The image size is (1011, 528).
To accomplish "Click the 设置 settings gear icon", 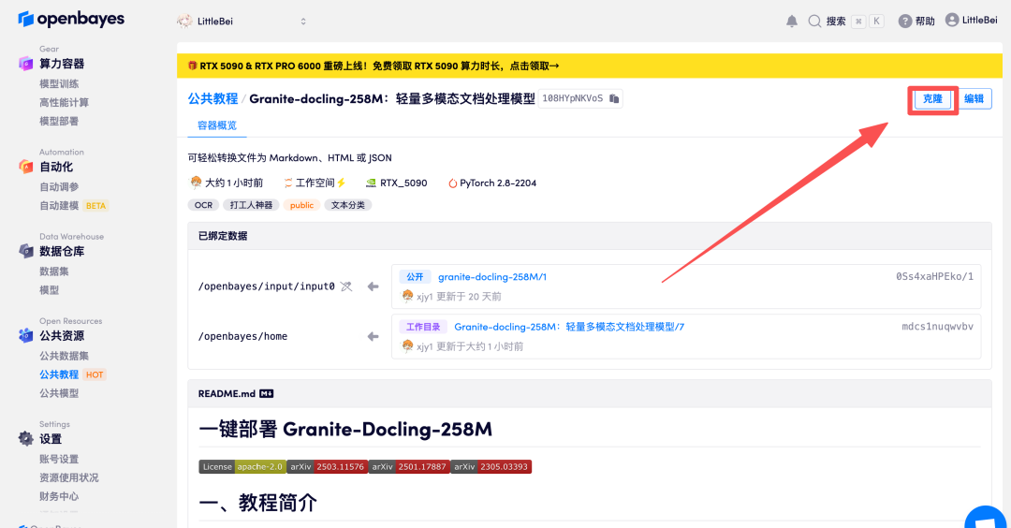I will [x=26, y=438].
